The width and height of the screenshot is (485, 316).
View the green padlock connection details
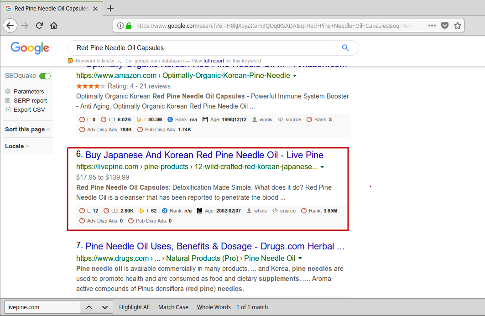129,26
